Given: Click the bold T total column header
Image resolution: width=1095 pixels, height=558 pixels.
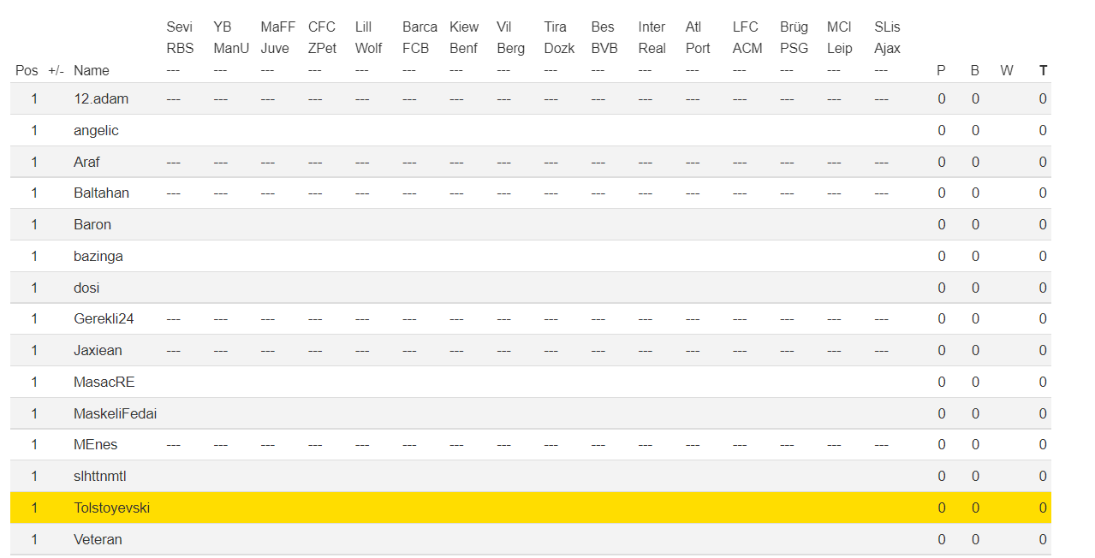Looking at the screenshot, I should [x=1043, y=71].
